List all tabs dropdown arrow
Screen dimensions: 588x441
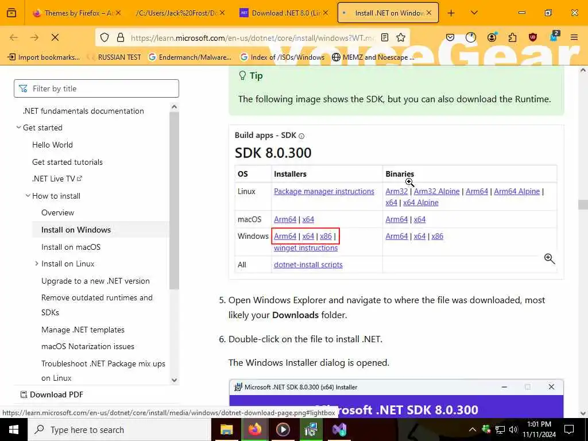pyautogui.click(x=474, y=13)
